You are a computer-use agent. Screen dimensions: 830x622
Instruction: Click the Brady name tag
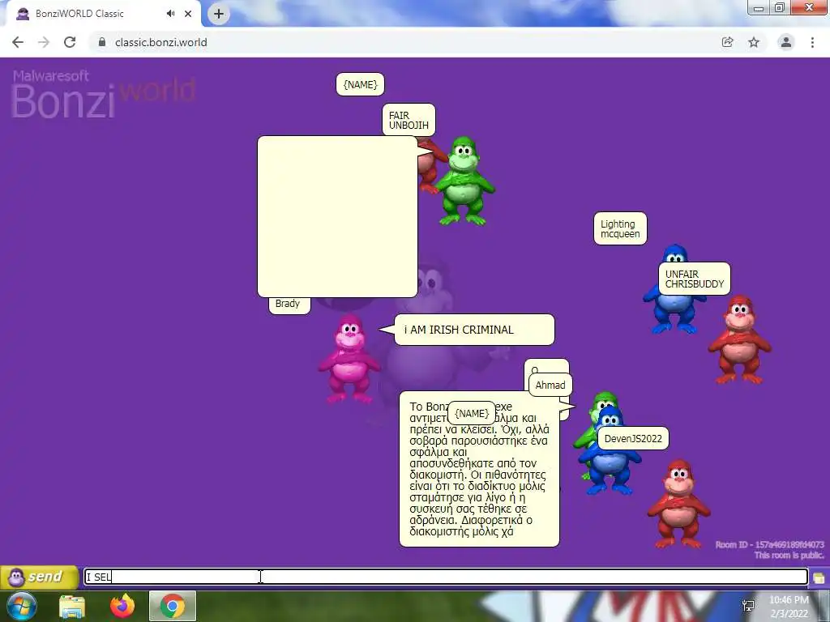(289, 305)
